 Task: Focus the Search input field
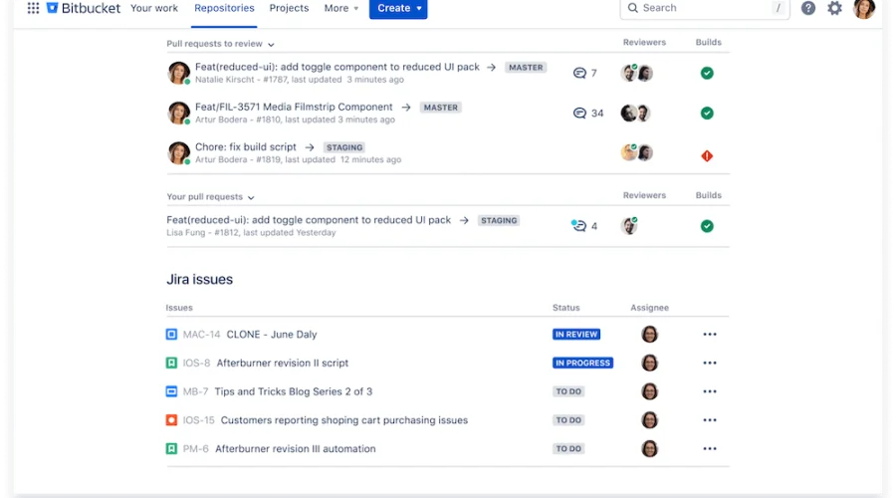(x=705, y=8)
